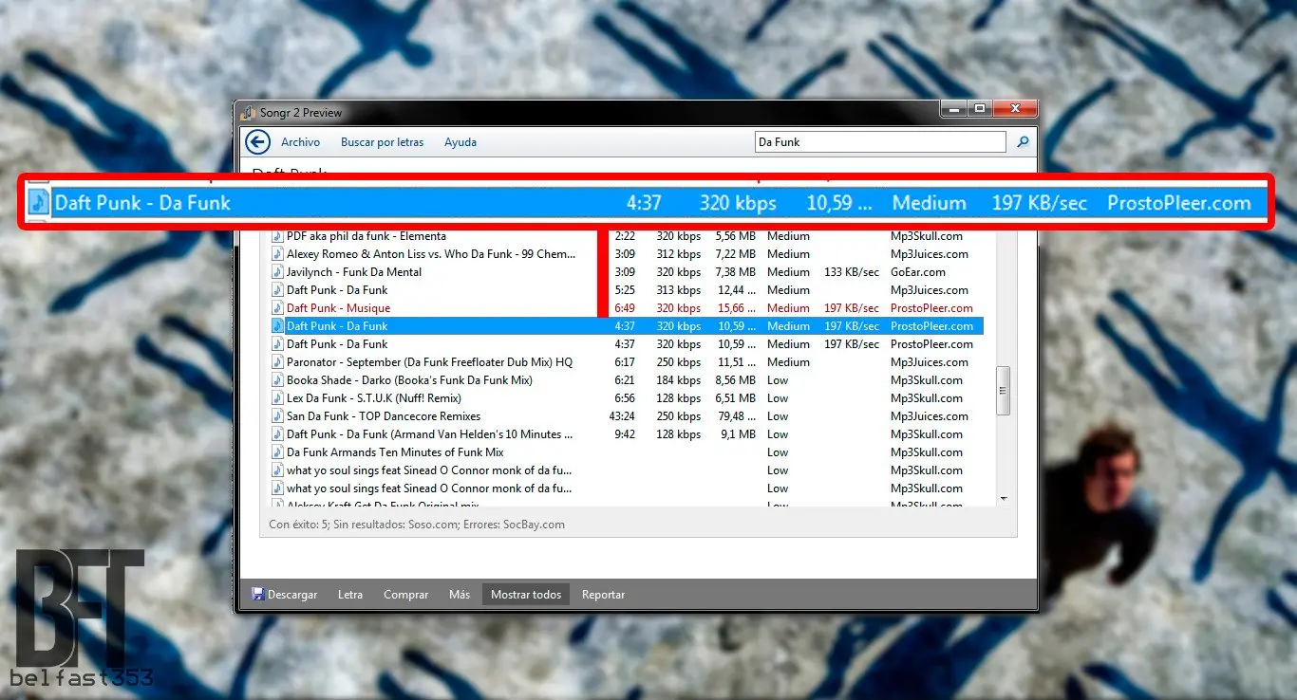
Task: Click the note icon of the Lex Da Funk row
Action: (x=277, y=398)
